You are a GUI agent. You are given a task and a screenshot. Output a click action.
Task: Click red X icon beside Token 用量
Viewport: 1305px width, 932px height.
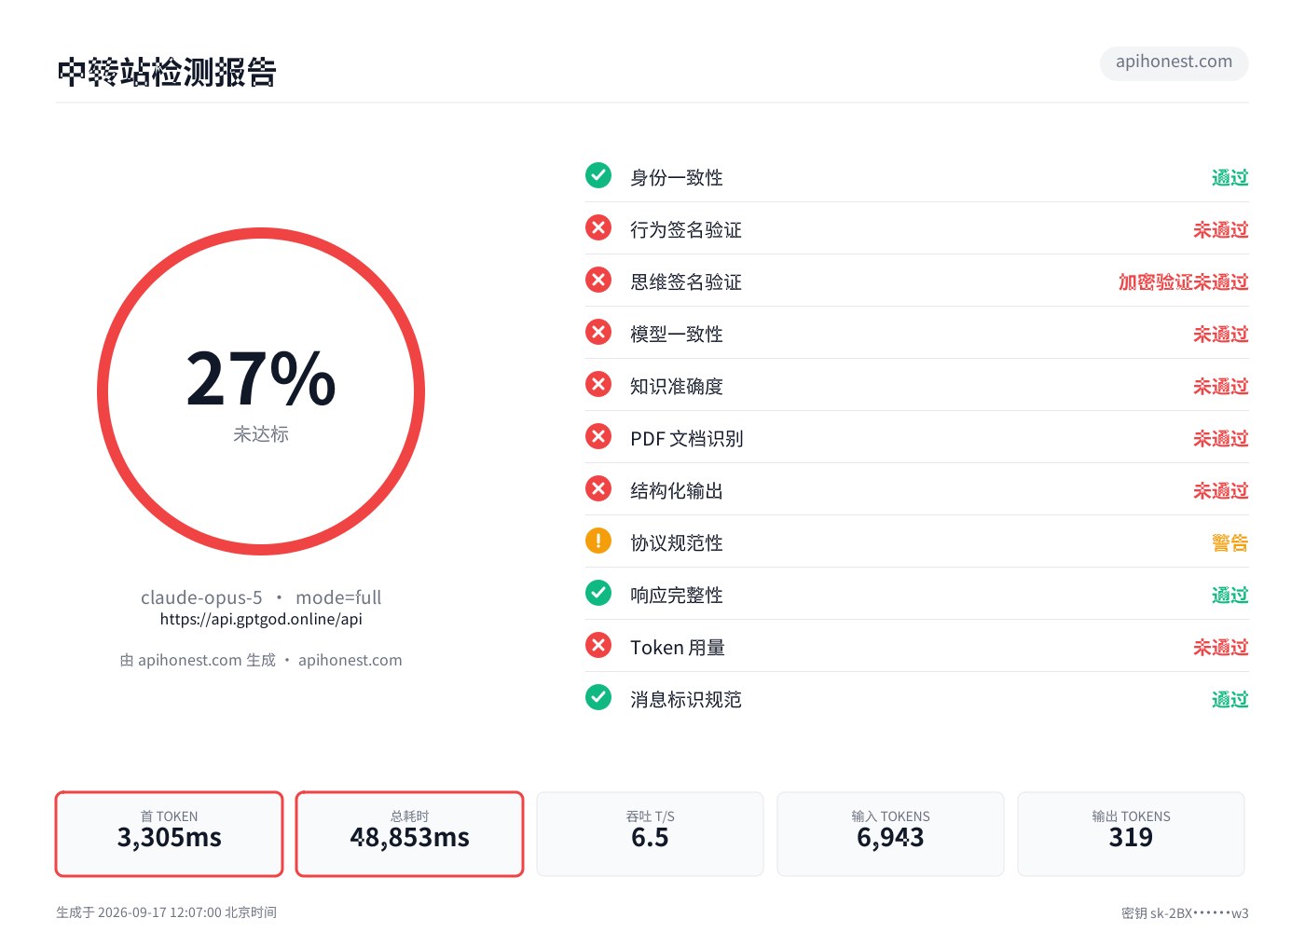coord(598,645)
